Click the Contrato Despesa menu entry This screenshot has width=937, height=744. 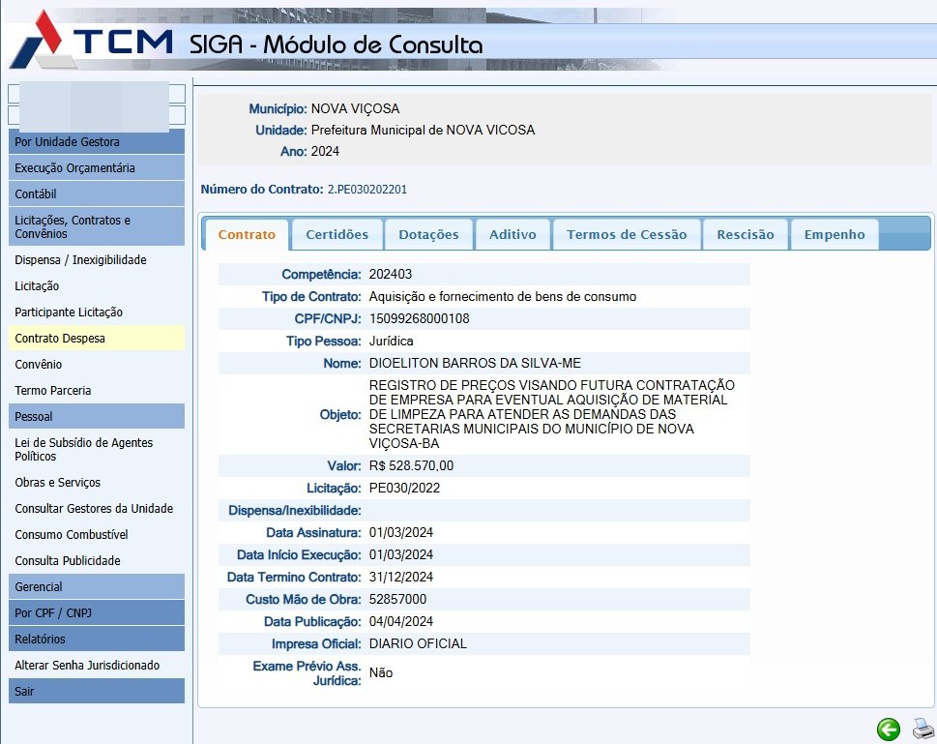(60, 339)
